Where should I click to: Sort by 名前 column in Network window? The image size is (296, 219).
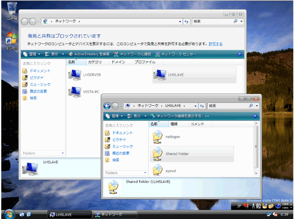click(76, 62)
